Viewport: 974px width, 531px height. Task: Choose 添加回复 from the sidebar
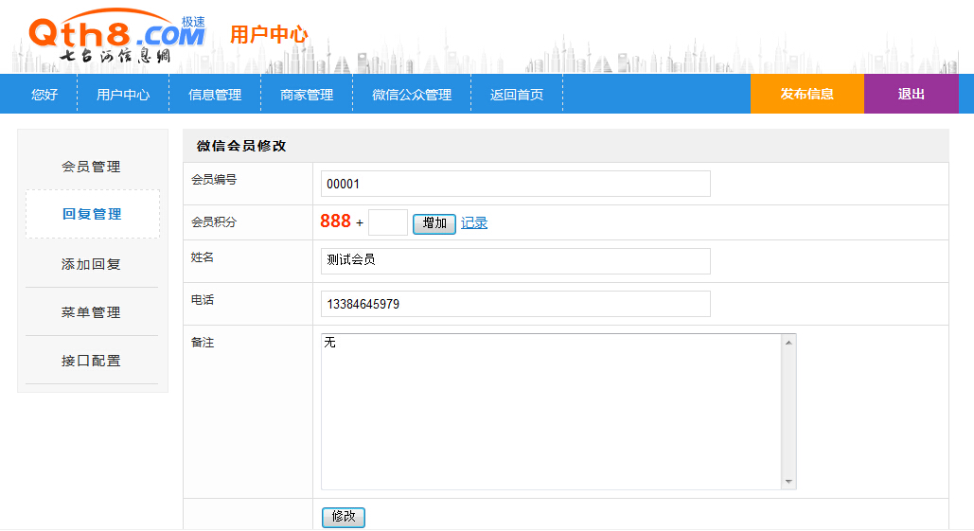tap(92, 264)
